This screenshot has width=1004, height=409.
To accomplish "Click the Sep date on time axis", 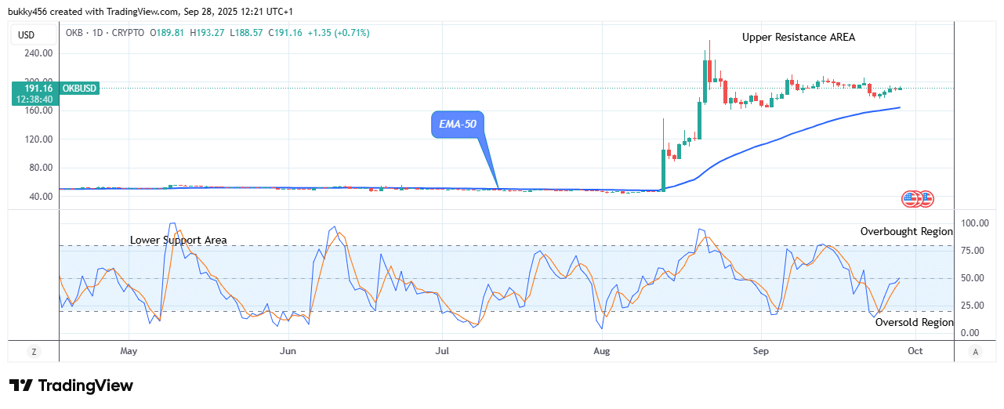I will point(759,352).
